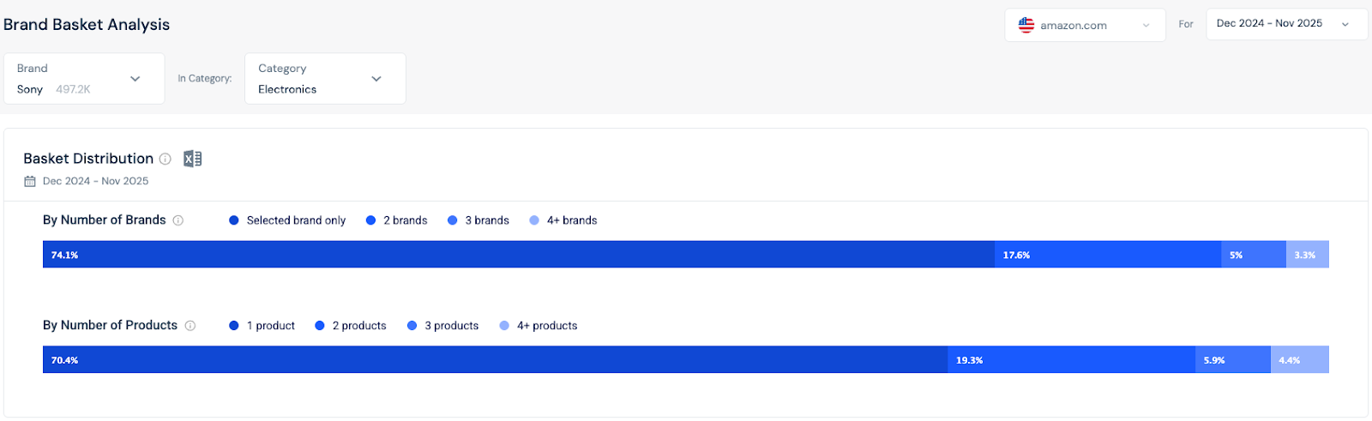Click the 'For' label before date range
The height and width of the screenshot is (421, 1372).
pos(1186,24)
